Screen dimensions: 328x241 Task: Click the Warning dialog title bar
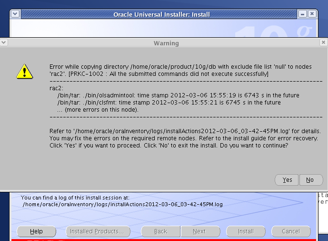(x=166, y=43)
